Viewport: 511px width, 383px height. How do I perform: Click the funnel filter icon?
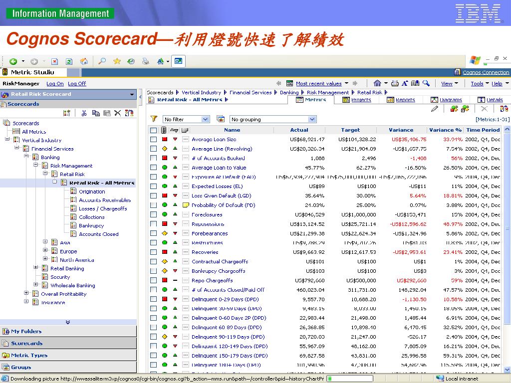point(154,119)
